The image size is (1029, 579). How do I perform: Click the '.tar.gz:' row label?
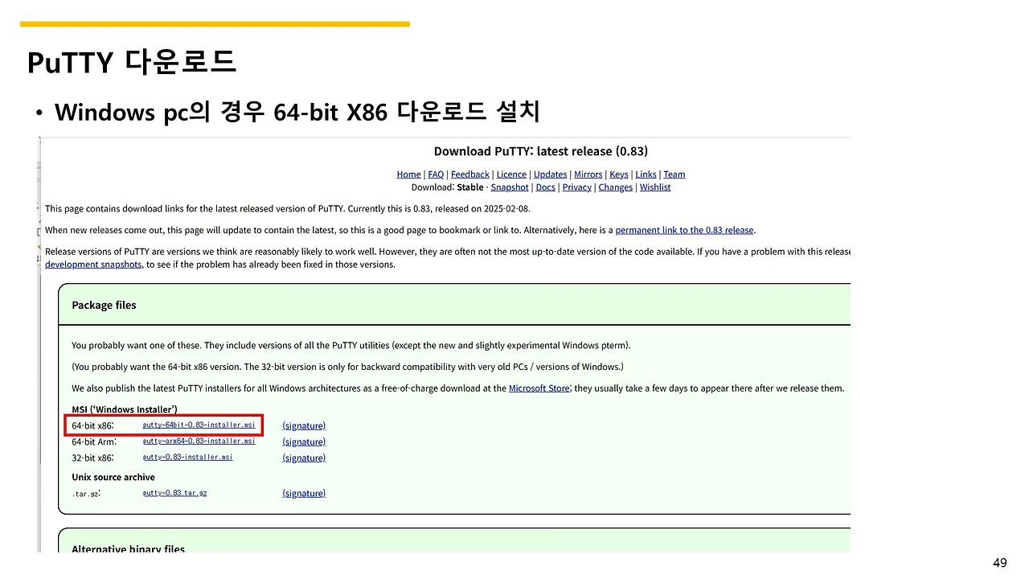coord(86,494)
